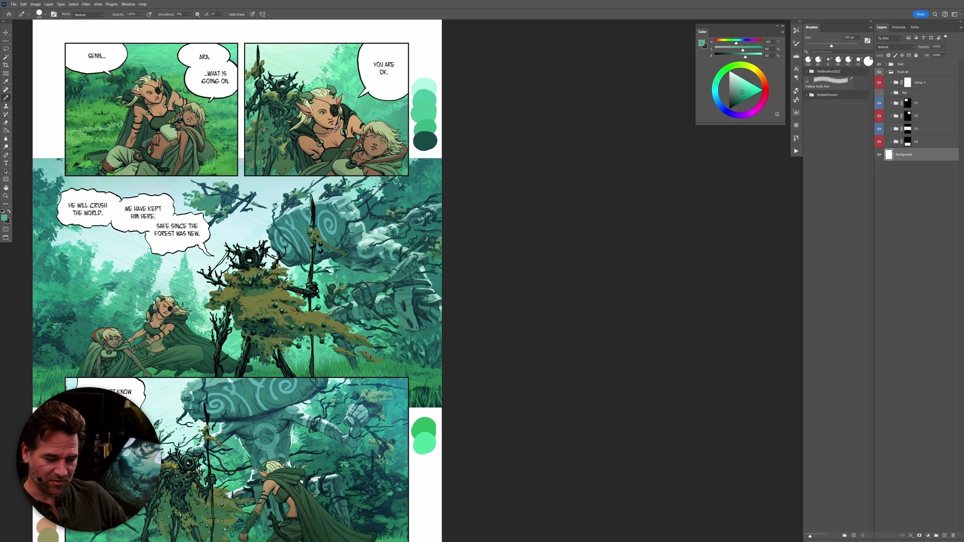Select the Lasso tool
This screenshot has width=964, height=542.
(x=6, y=49)
